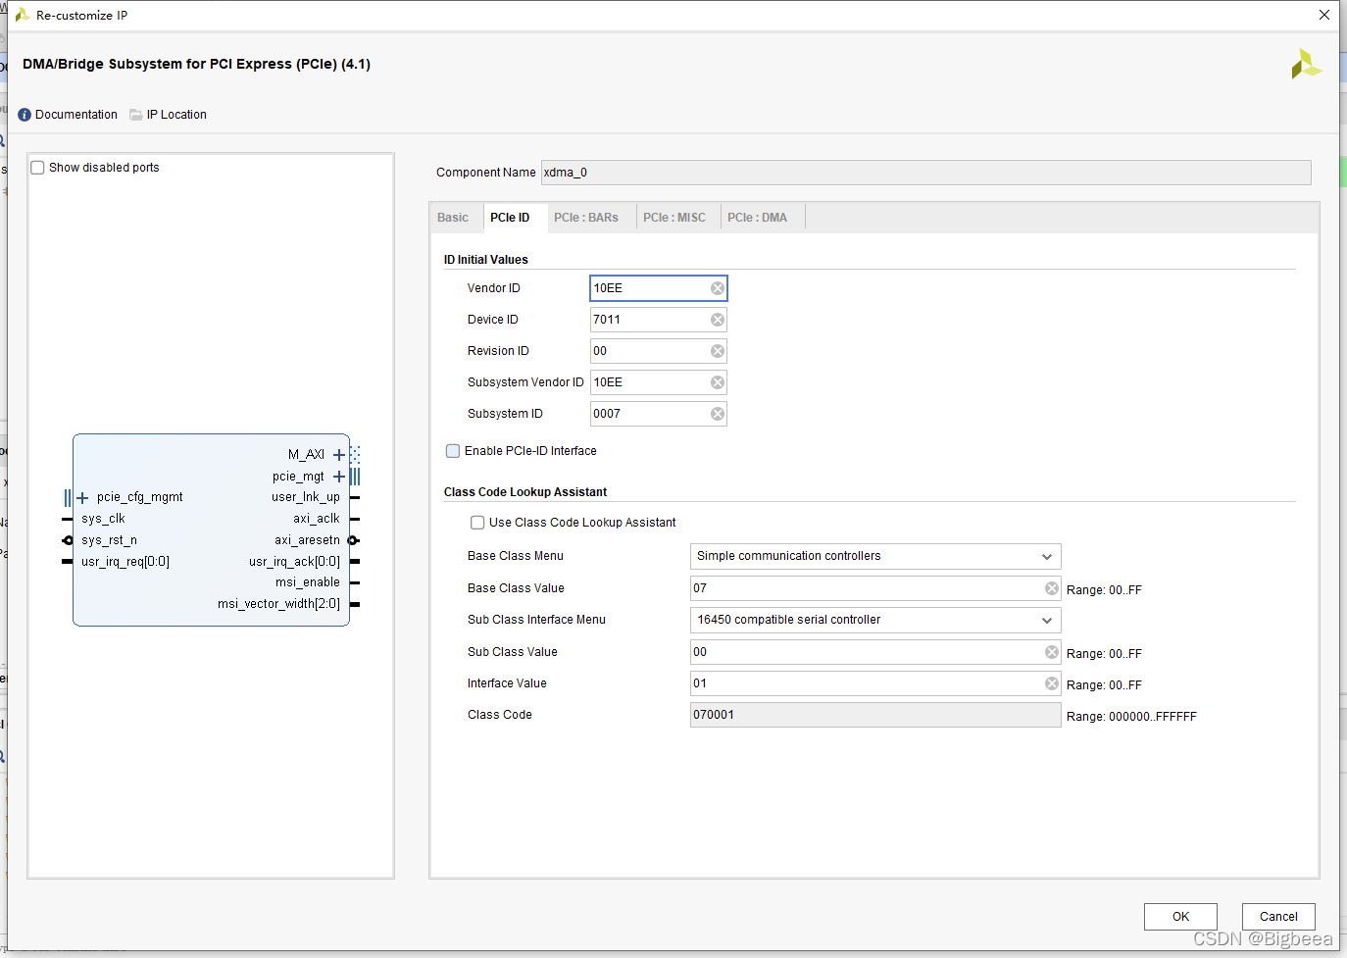Confirm with the OK button
Screen dimensions: 1347x958
click(x=1180, y=917)
